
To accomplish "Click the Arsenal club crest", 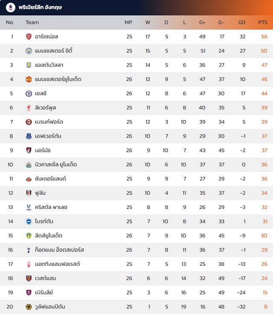I will 29,37.
